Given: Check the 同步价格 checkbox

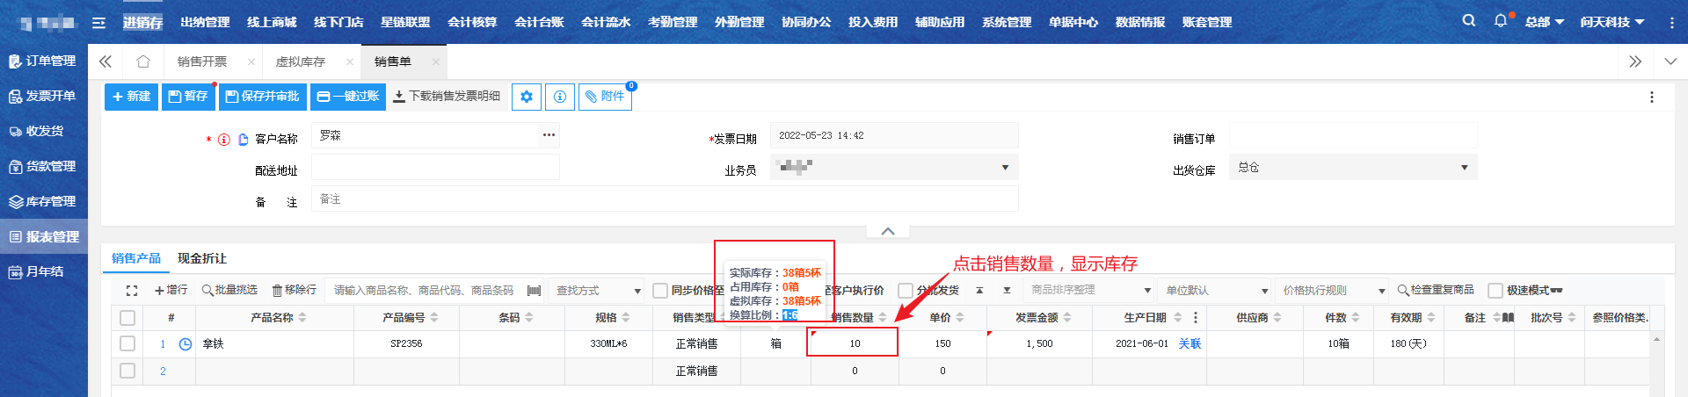Looking at the screenshot, I should [x=660, y=291].
